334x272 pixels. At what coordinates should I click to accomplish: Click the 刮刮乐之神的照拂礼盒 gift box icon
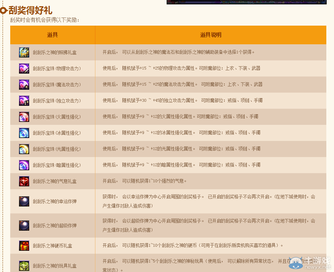point(24,52)
